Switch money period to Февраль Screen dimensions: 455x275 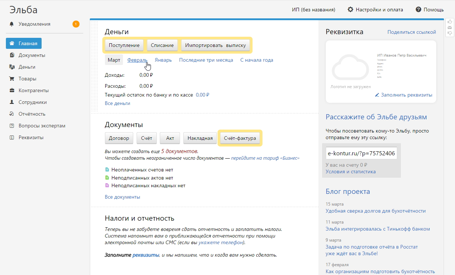[137, 60]
